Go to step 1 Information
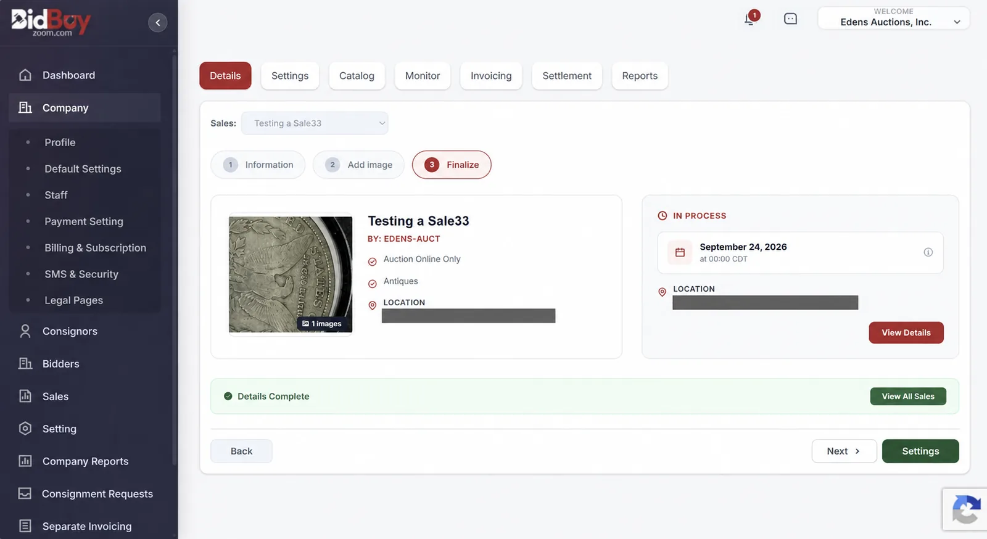The image size is (987, 539). [x=258, y=165]
